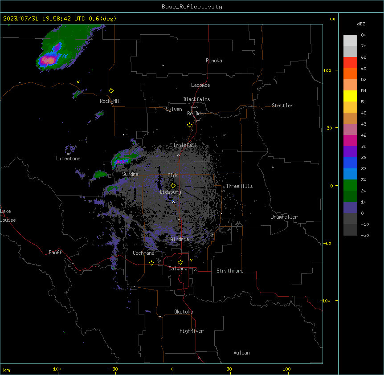This screenshot has height=375, width=384.
Task: Select the yellow diamond marker between Olds and Didsbury
Action: pos(173,186)
